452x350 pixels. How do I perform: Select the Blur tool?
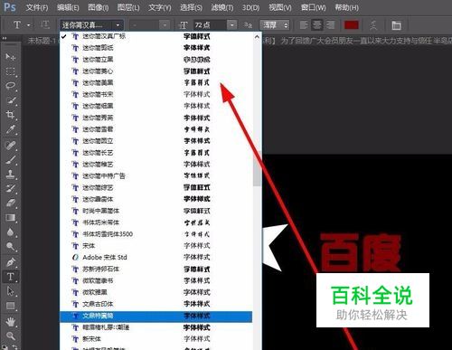(10, 232)
